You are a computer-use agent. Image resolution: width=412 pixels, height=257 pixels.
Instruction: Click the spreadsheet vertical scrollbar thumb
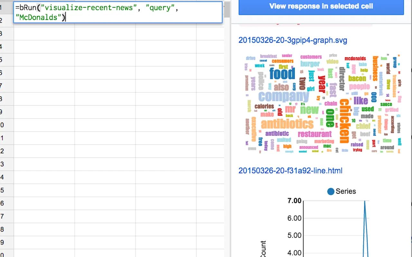227,9
